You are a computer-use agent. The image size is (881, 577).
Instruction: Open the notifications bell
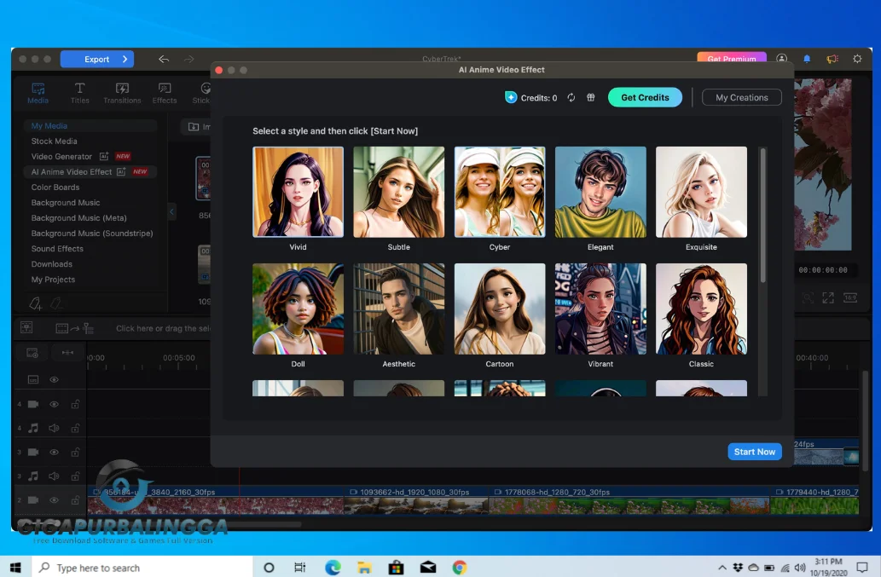[x=807, y=58]
